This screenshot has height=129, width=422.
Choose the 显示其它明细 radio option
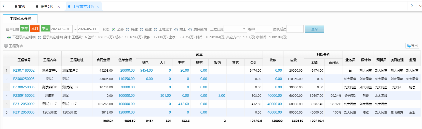tap(40, 37)
